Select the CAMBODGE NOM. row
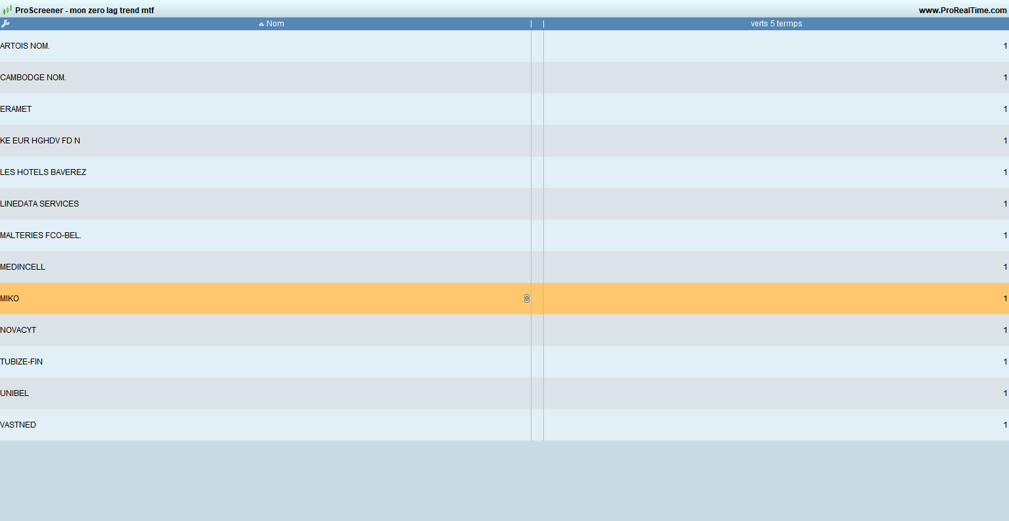The image size is (1009, 521). coord(504,78)
